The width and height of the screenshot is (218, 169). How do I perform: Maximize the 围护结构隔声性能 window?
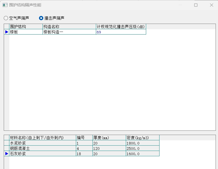pos(196,5)
